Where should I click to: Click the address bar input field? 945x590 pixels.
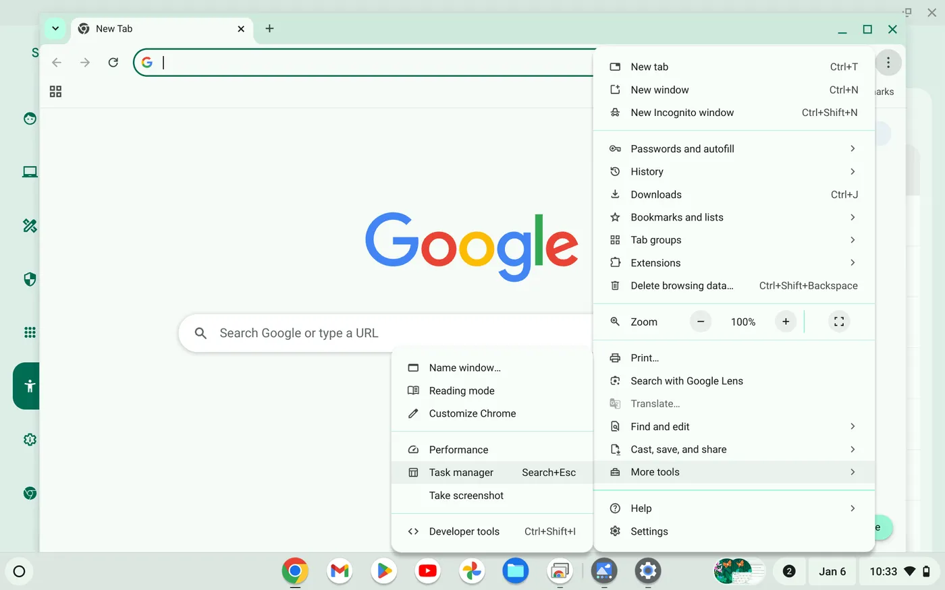pos(364,63)
